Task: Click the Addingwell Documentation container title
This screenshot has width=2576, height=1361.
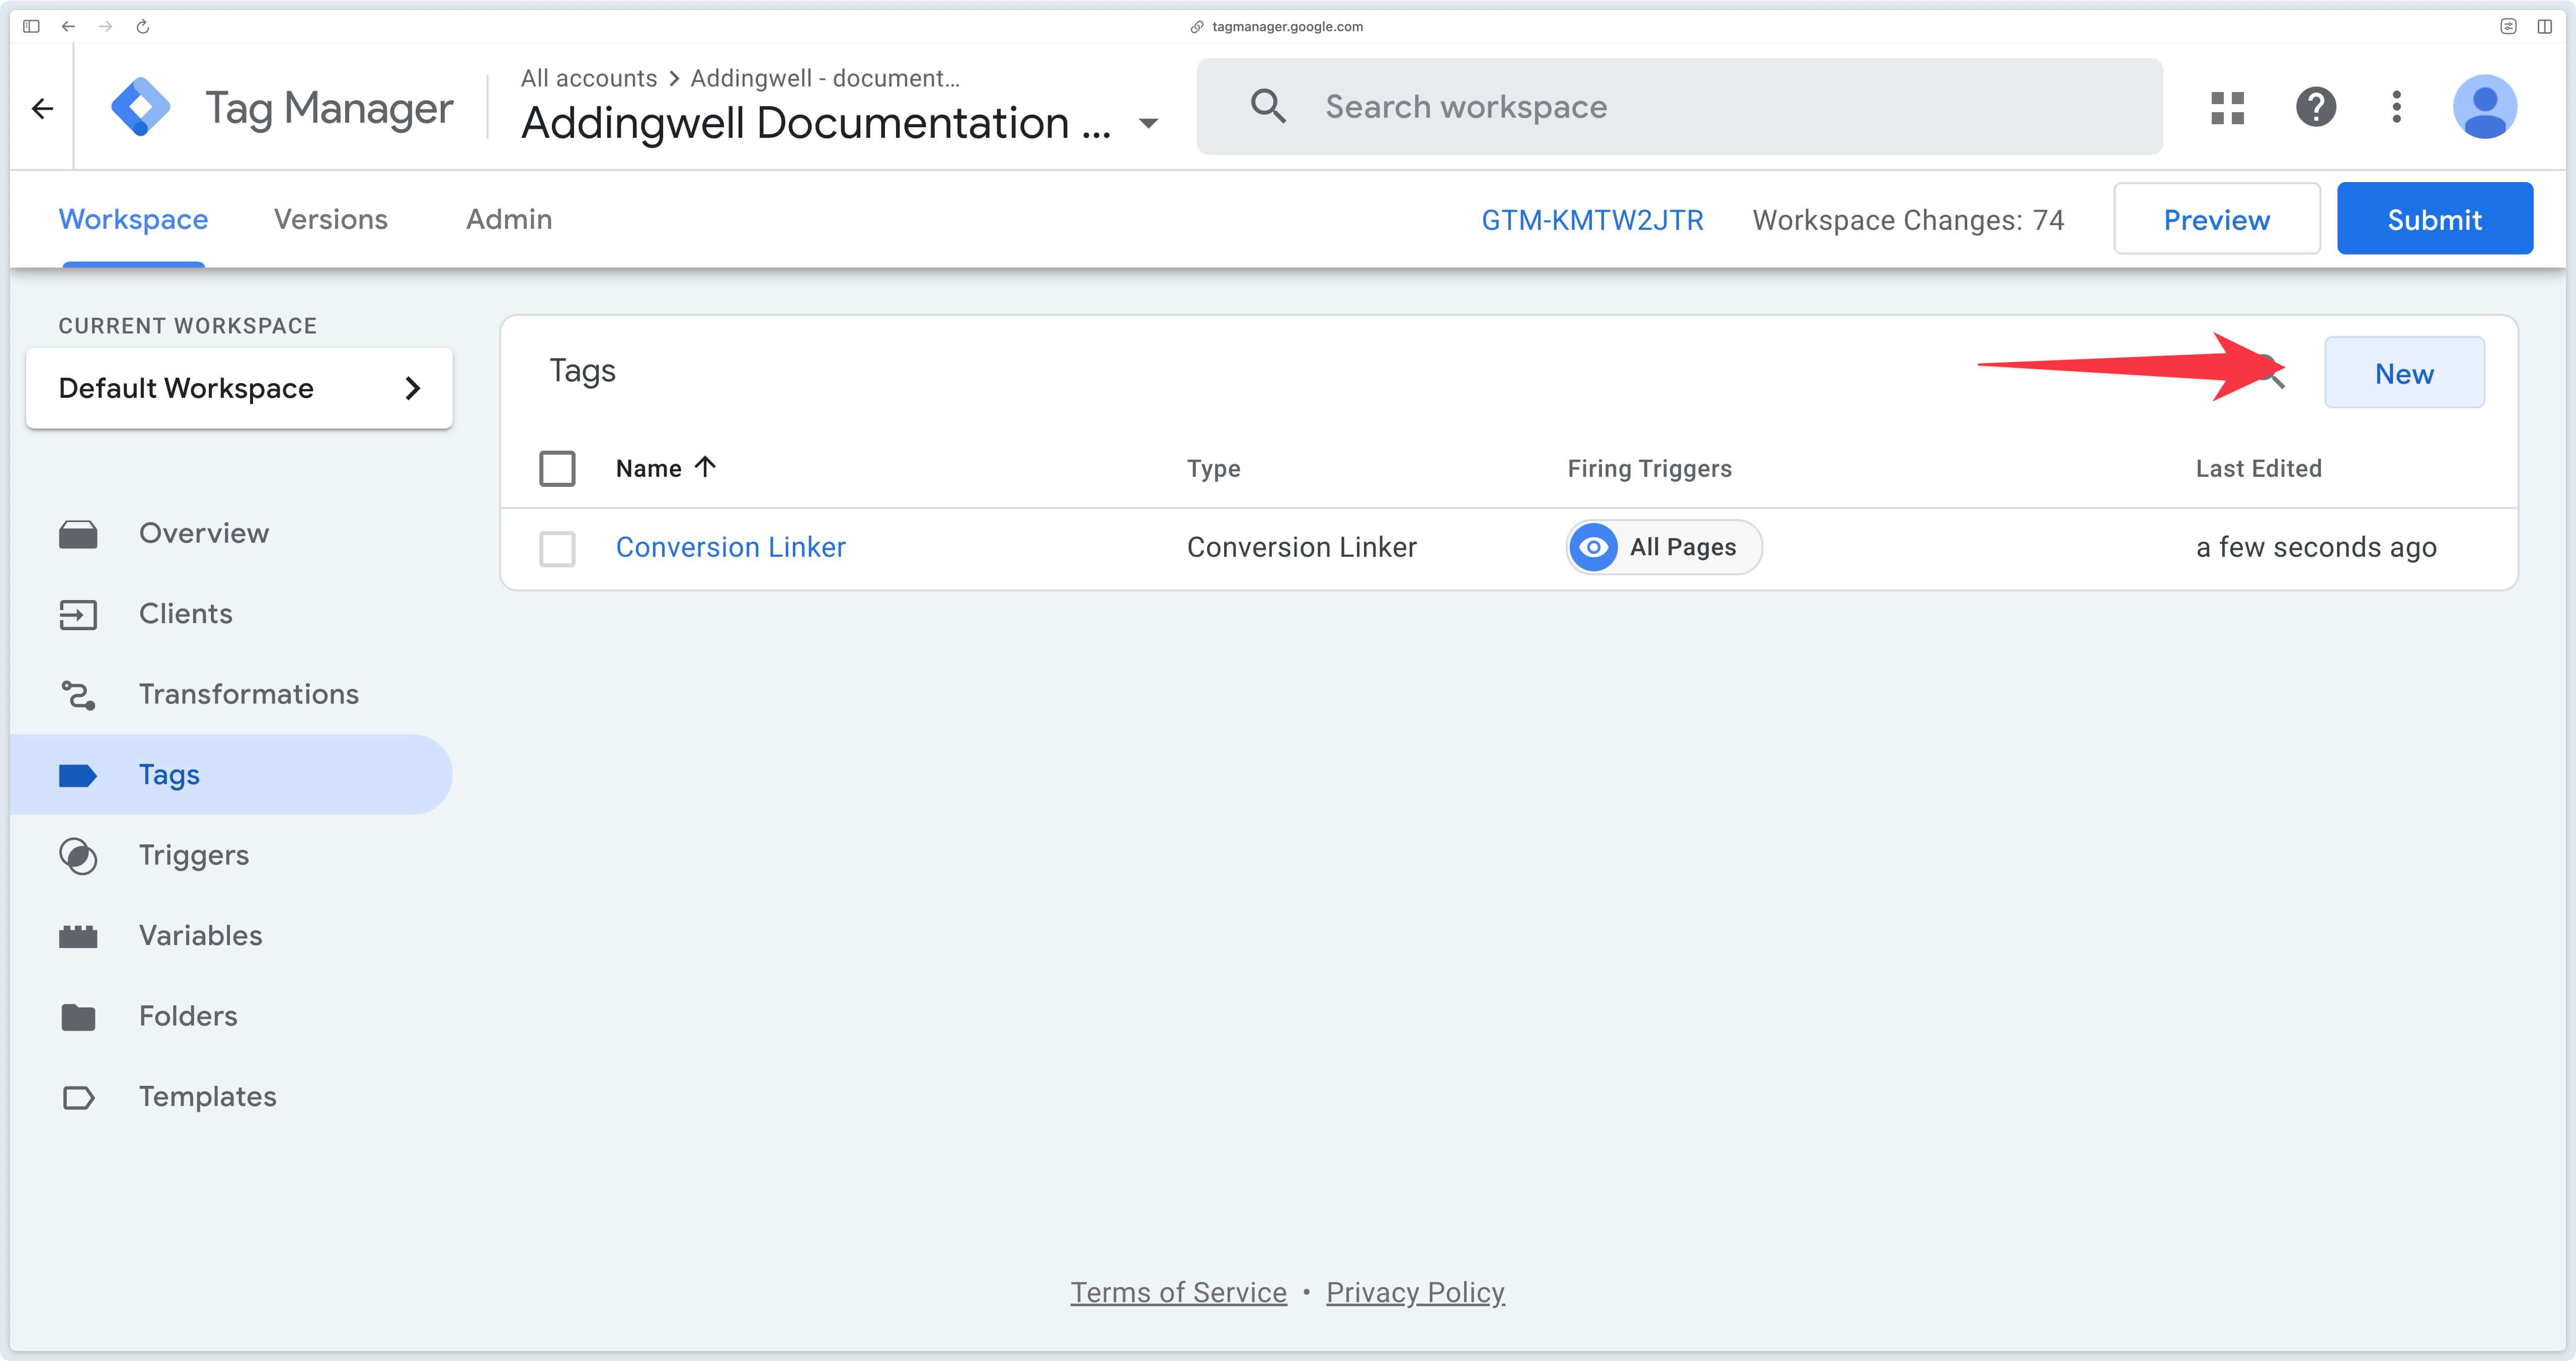Action: click(x=816, y=124)
